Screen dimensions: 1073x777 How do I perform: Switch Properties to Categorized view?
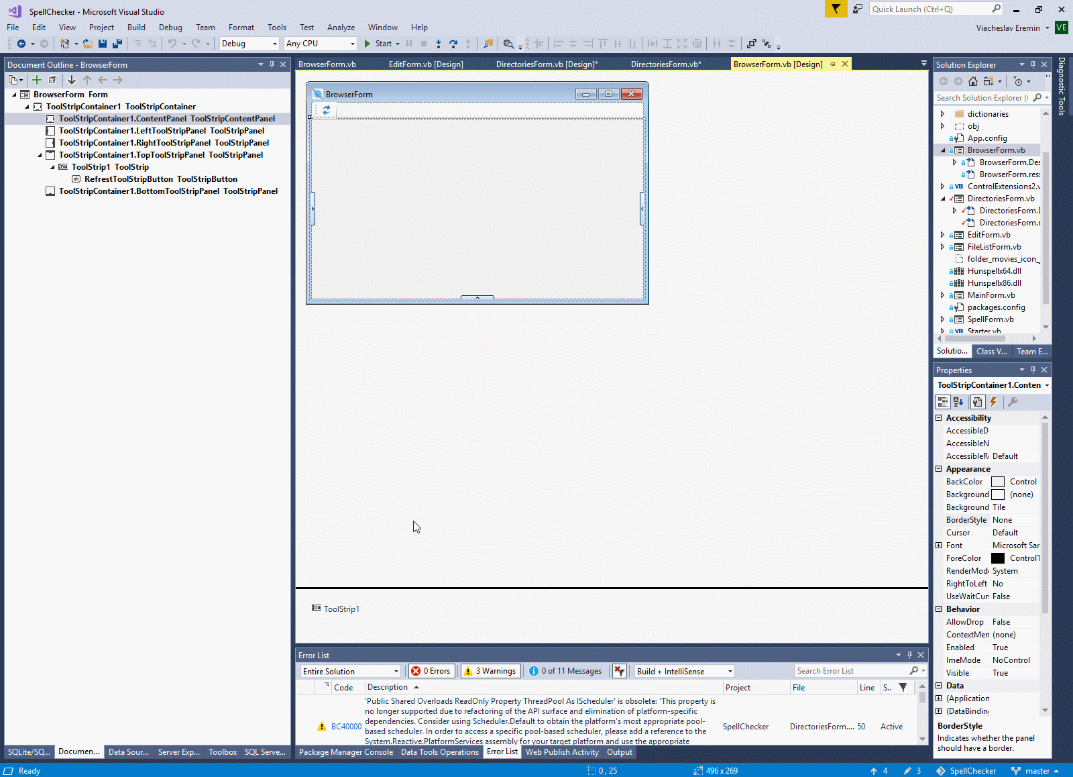[943, 402]
